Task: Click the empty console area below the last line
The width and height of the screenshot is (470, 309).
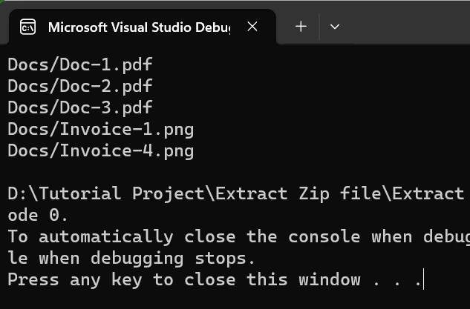Action: [x=223, y=299]
